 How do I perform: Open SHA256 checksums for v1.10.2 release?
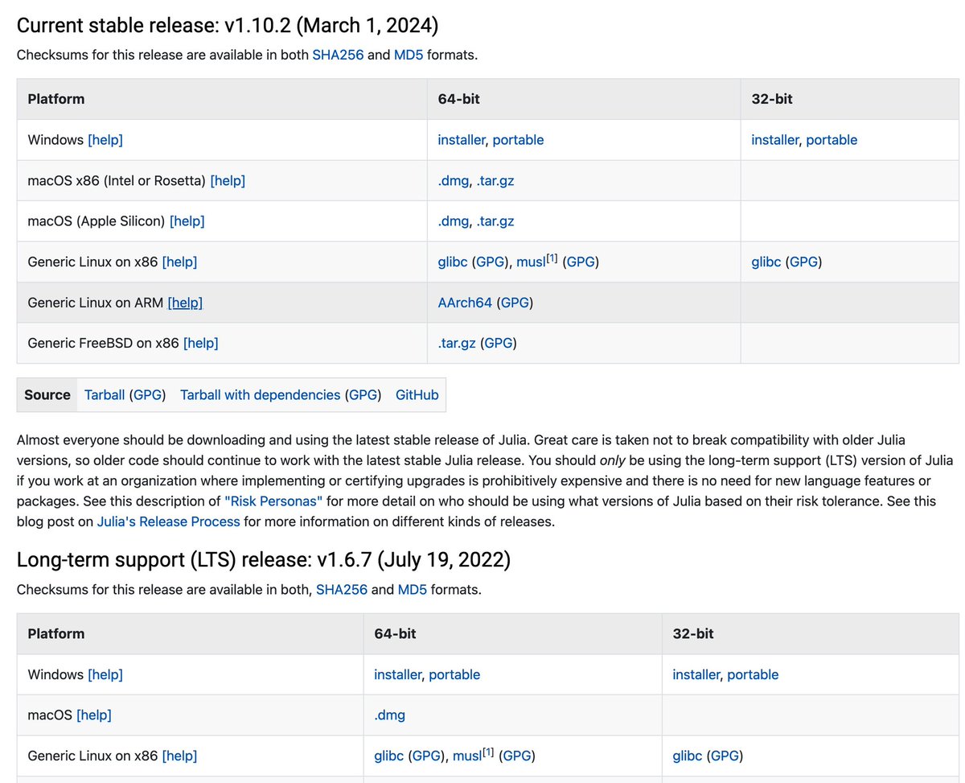coord(339,55)
